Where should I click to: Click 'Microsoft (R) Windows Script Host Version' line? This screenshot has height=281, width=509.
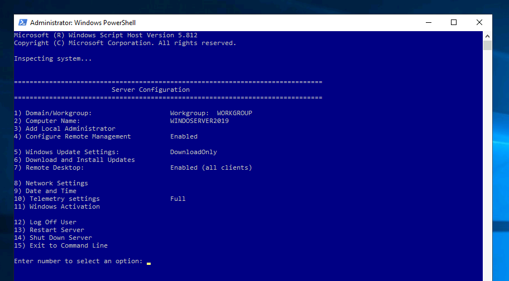pyautogui.click(x=105, y=35)
